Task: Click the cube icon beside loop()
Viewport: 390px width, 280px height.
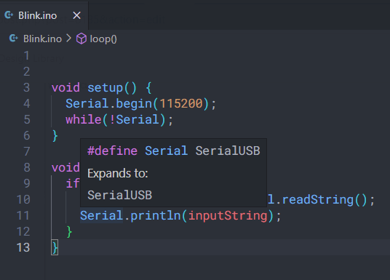Action: tap(81, 39)
